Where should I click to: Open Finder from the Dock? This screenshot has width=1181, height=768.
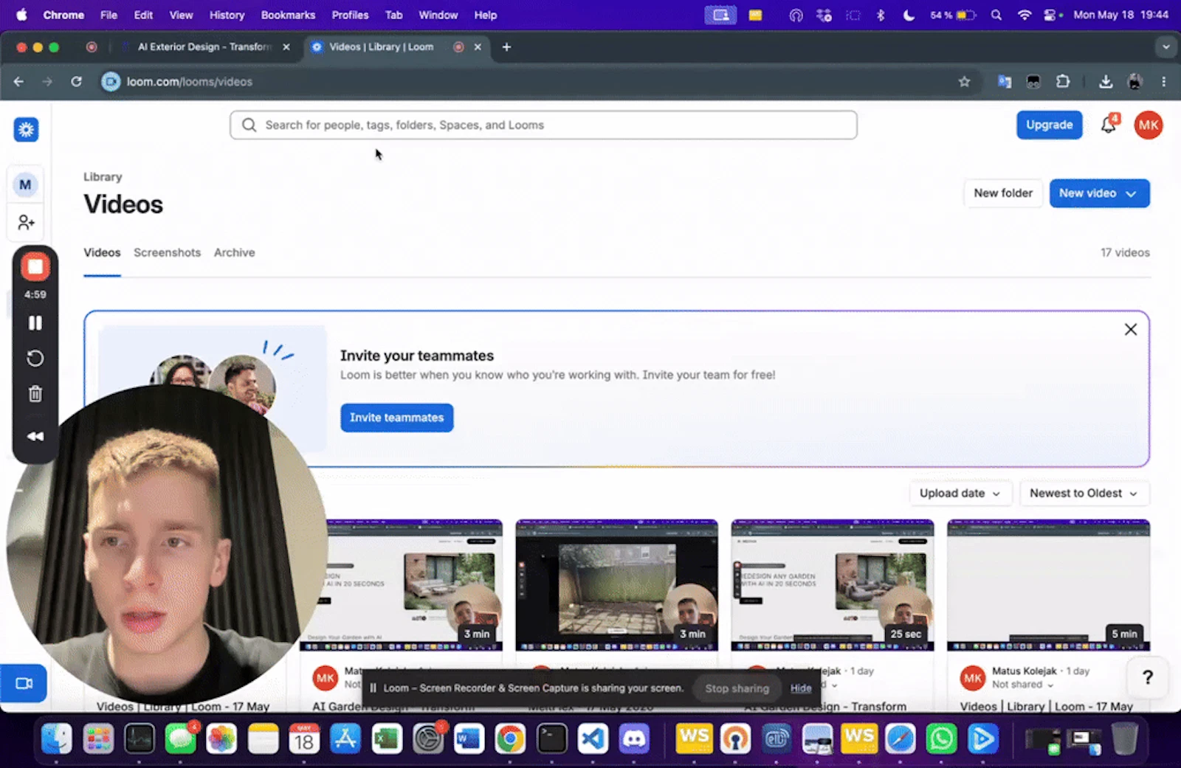pos(57,738)
